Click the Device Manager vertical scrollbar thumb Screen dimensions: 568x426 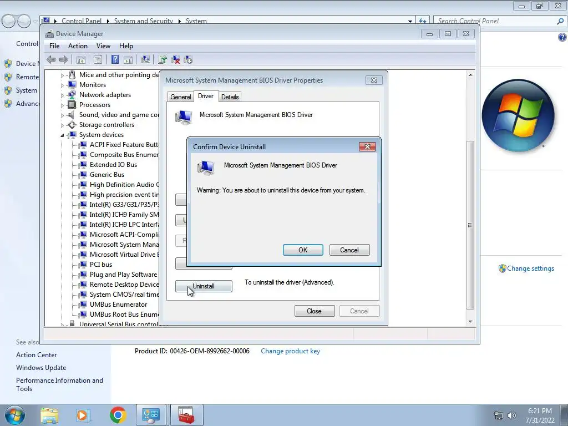click(470, 225)
